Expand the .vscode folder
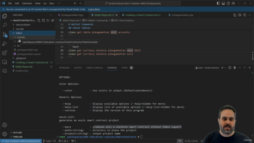The width and height of the screenshot is (254, 143). [19, 29]
